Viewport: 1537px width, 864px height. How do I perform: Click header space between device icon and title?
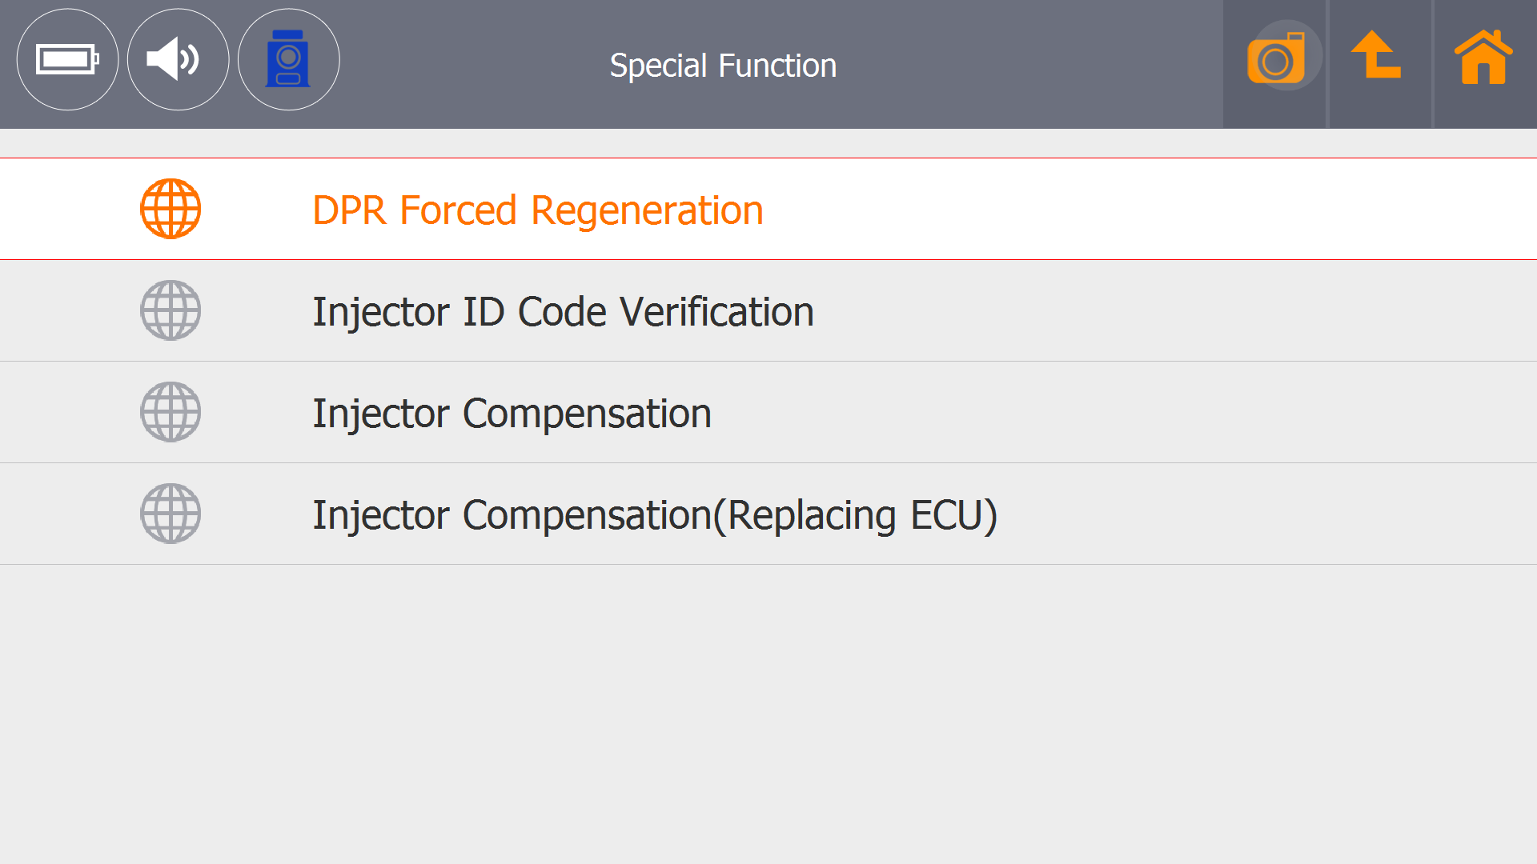coord(472,64)
